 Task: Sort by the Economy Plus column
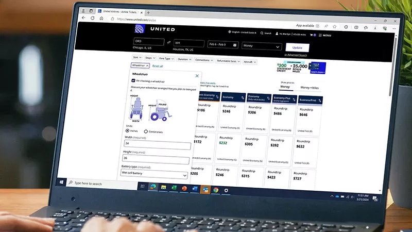click(x=294, y=100)
